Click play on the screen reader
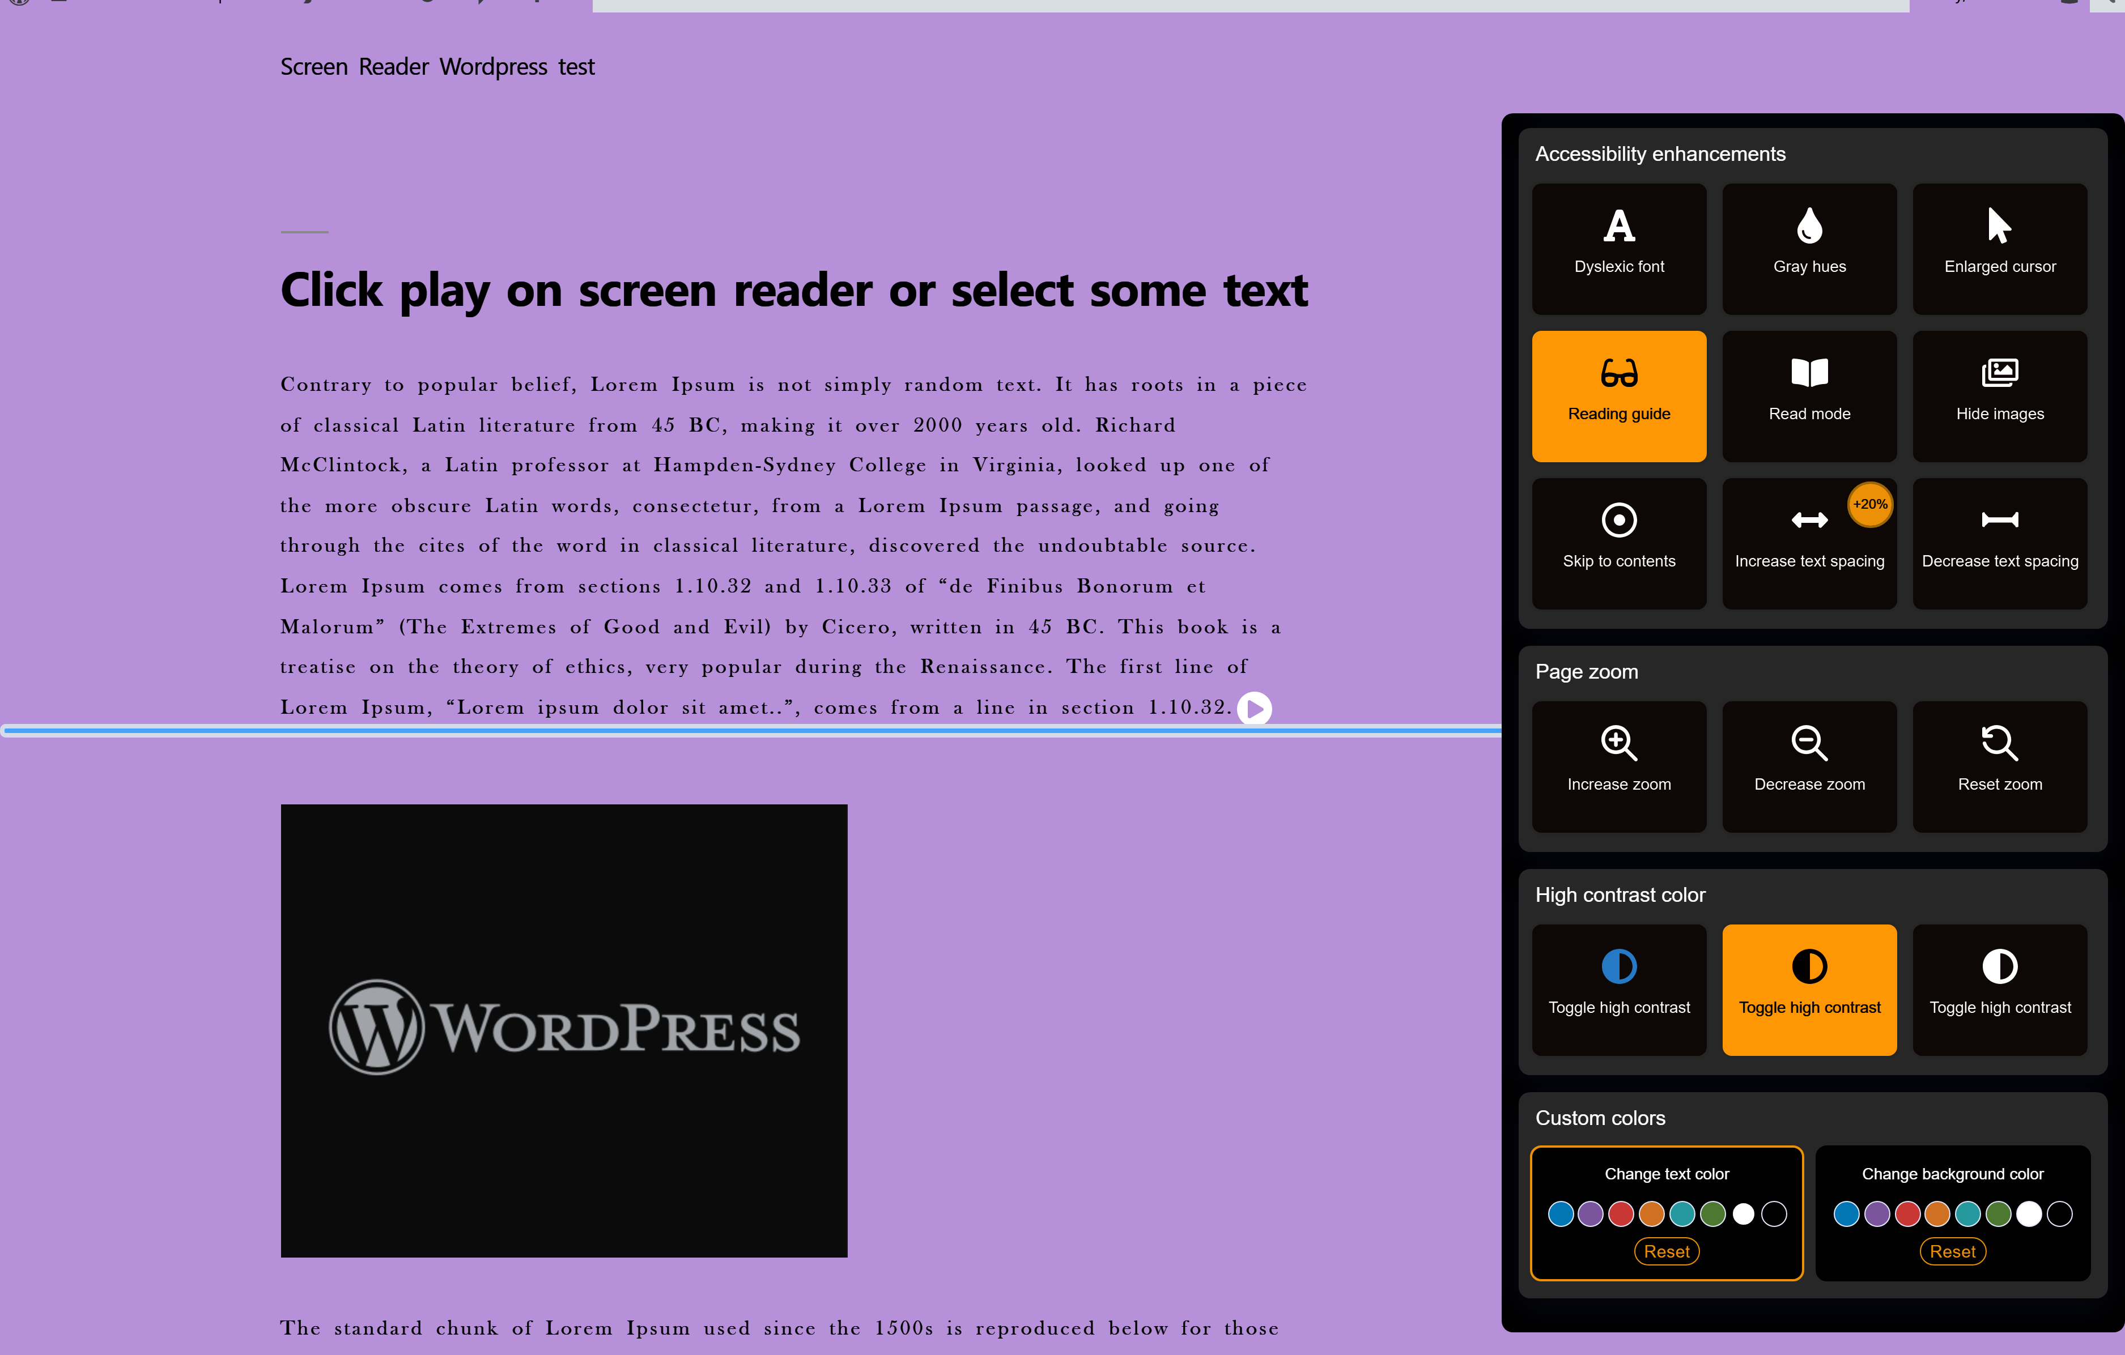Screen dimensions: 2125x1355 (x=1255, y=708)
